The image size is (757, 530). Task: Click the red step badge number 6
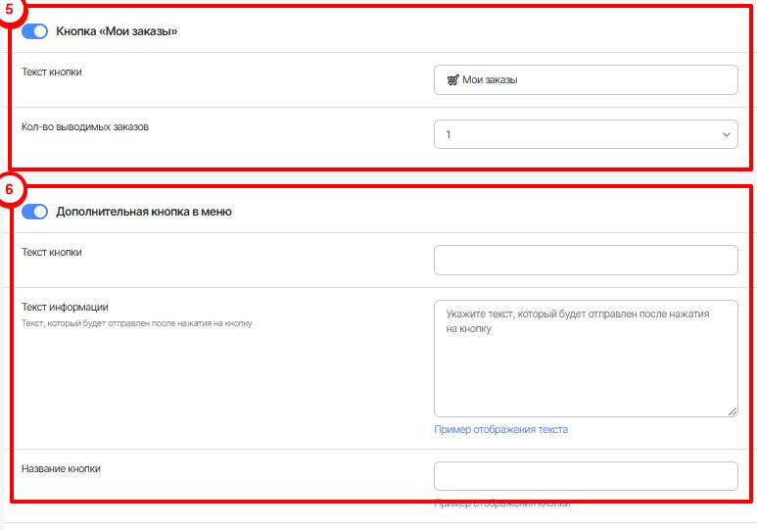[10, 188]
